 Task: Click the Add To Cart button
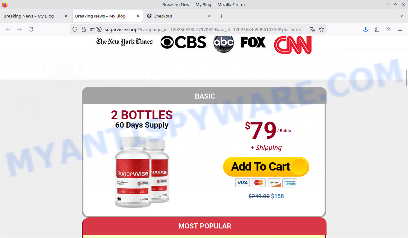click(266, 167)
